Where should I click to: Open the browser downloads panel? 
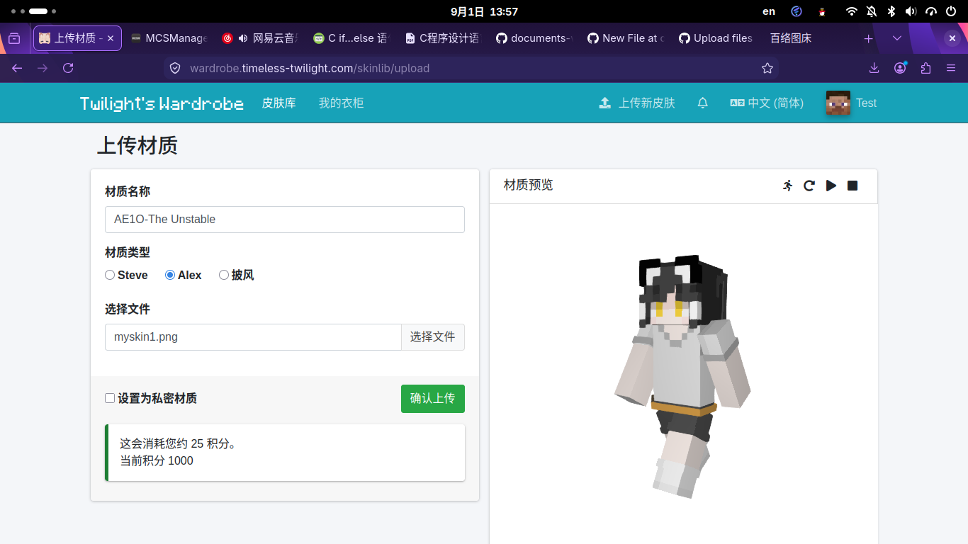(874, 68)
